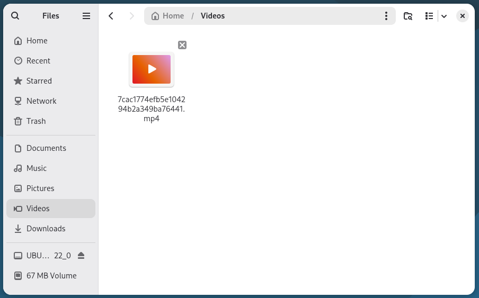This screenshot has height=298, width=479.
Task: Browse Network locations
Action: pos(41,101)
